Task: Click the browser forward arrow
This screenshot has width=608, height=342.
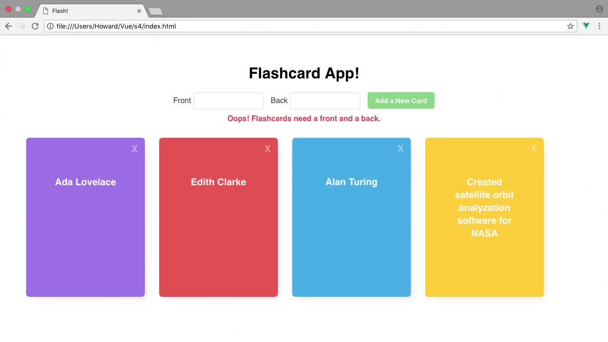Action: point(22,26)
